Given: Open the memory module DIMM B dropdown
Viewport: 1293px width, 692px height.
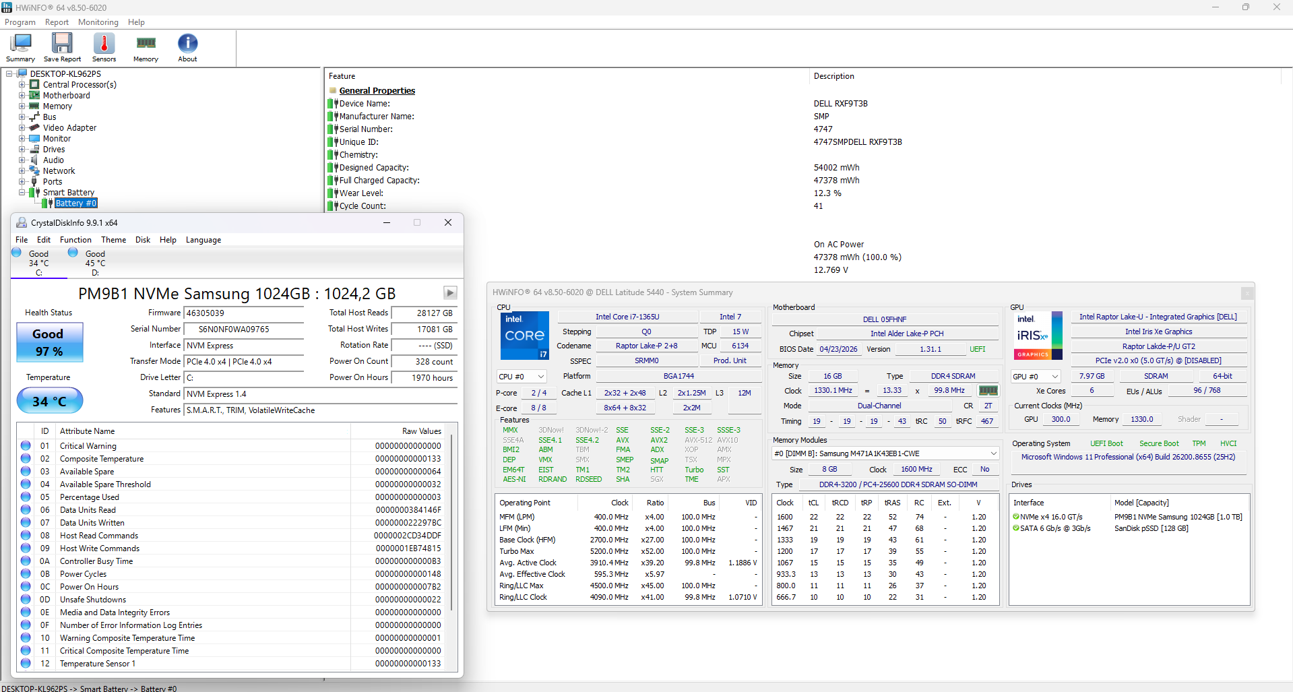Looking at the screenshot, I should (x=885, y=453).
